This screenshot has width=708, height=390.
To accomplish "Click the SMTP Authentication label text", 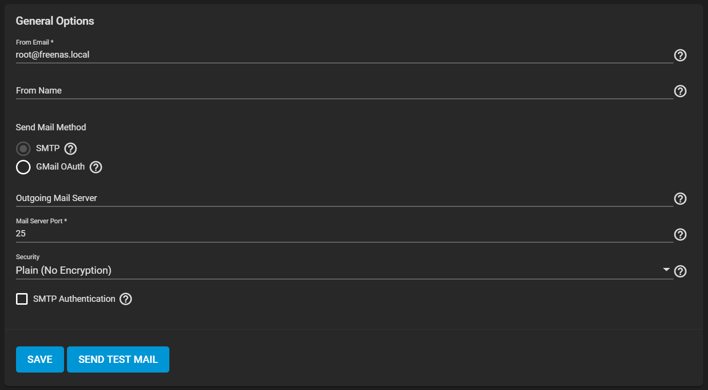I will [74, 299].
